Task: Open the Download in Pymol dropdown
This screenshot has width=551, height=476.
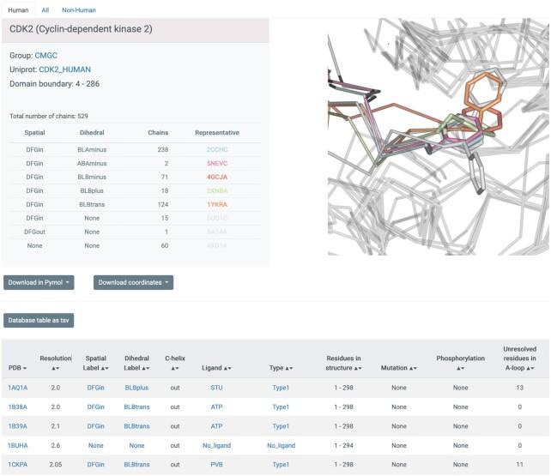Action: click(39, 282)
